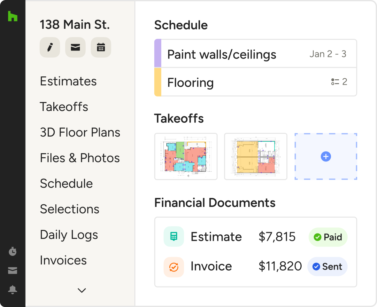Open the first floor plan thumbnail
Image resolution: width=377 pixels, height=307 pixels.
pyautogui.click(x=186, y=157)
